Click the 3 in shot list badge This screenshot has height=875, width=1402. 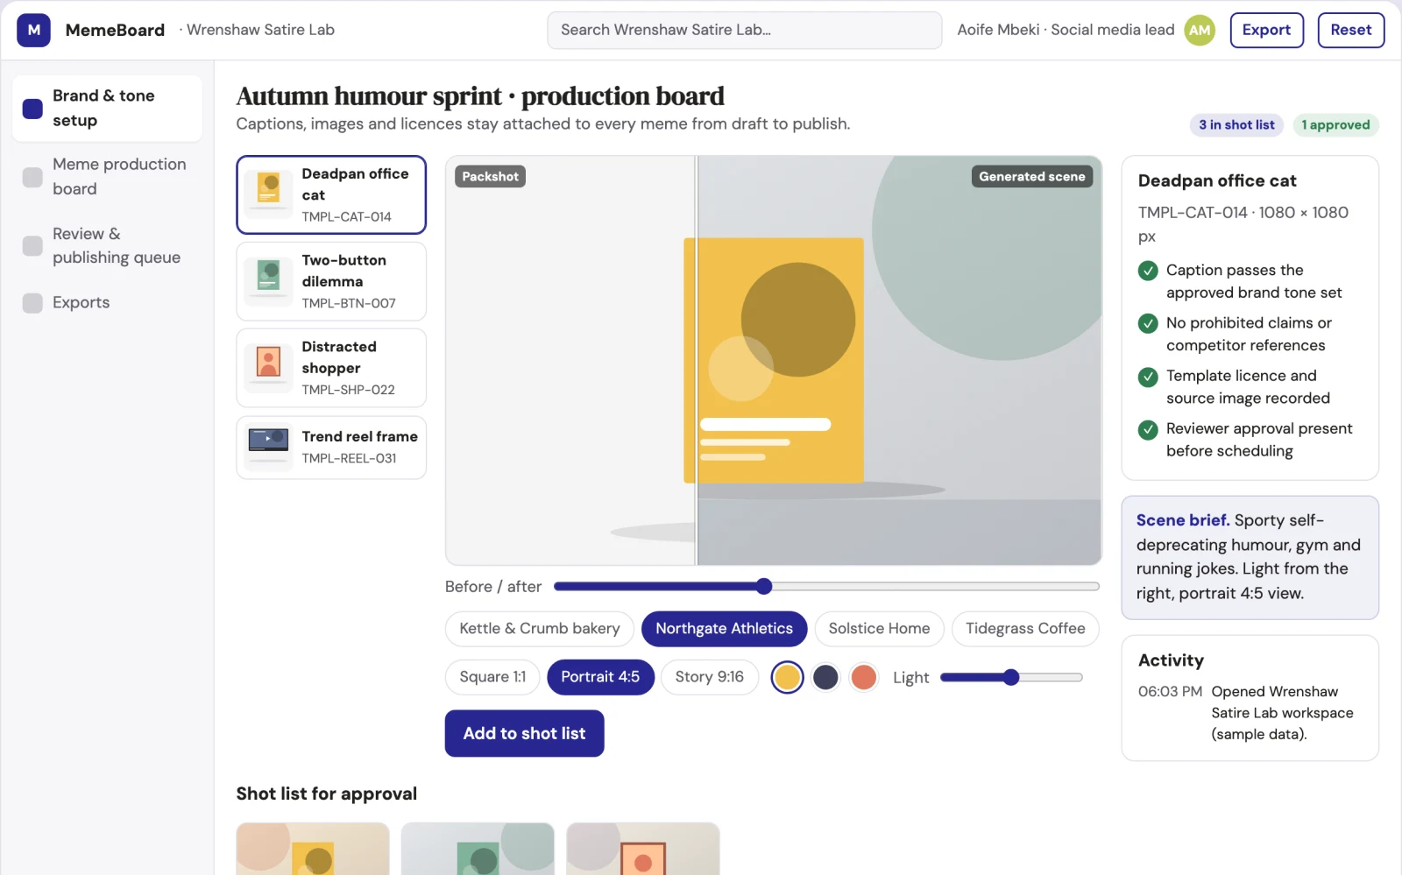pos(1236,125)
